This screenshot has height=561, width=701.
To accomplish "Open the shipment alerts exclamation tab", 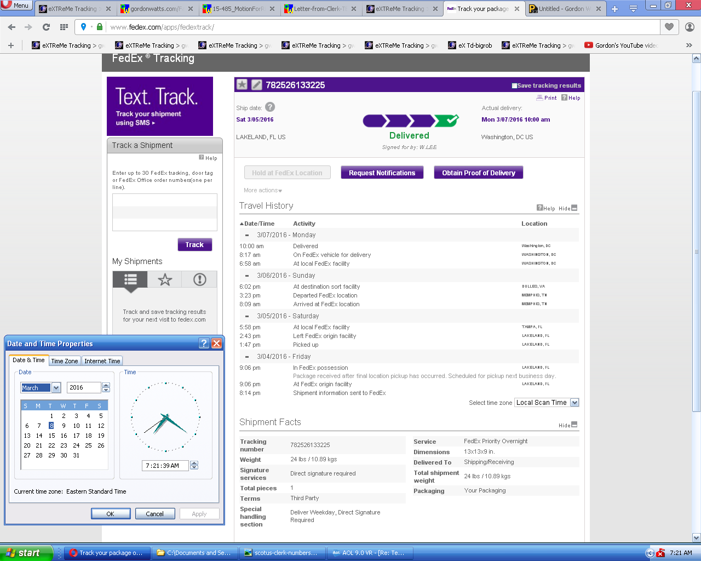I will (x=200, y=279).
